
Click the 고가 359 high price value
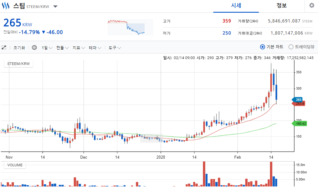click(x=227, y=21)
